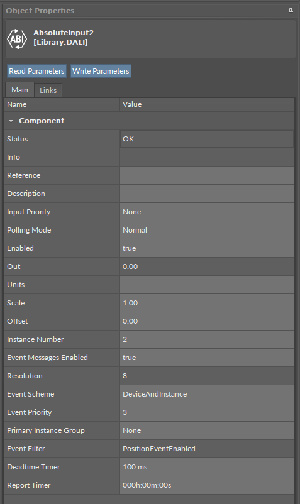Toggle Event Messages Enabled true value
Viewport: 300px width, 504px height.
(207, 358)
